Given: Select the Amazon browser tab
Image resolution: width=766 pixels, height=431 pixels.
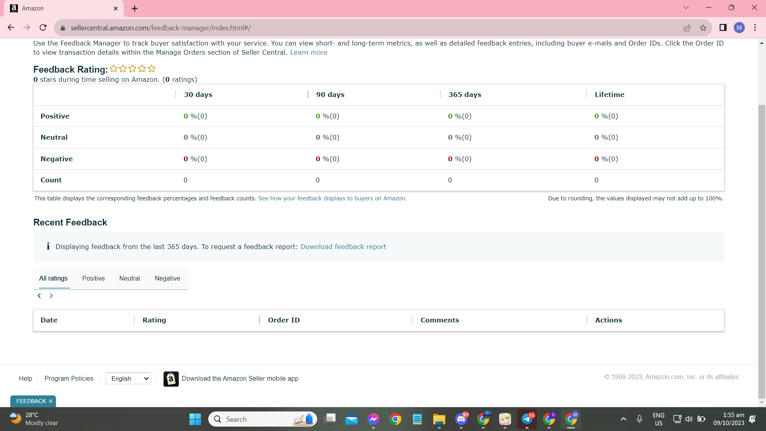Looking at the screenshot, I should (64, 8).
